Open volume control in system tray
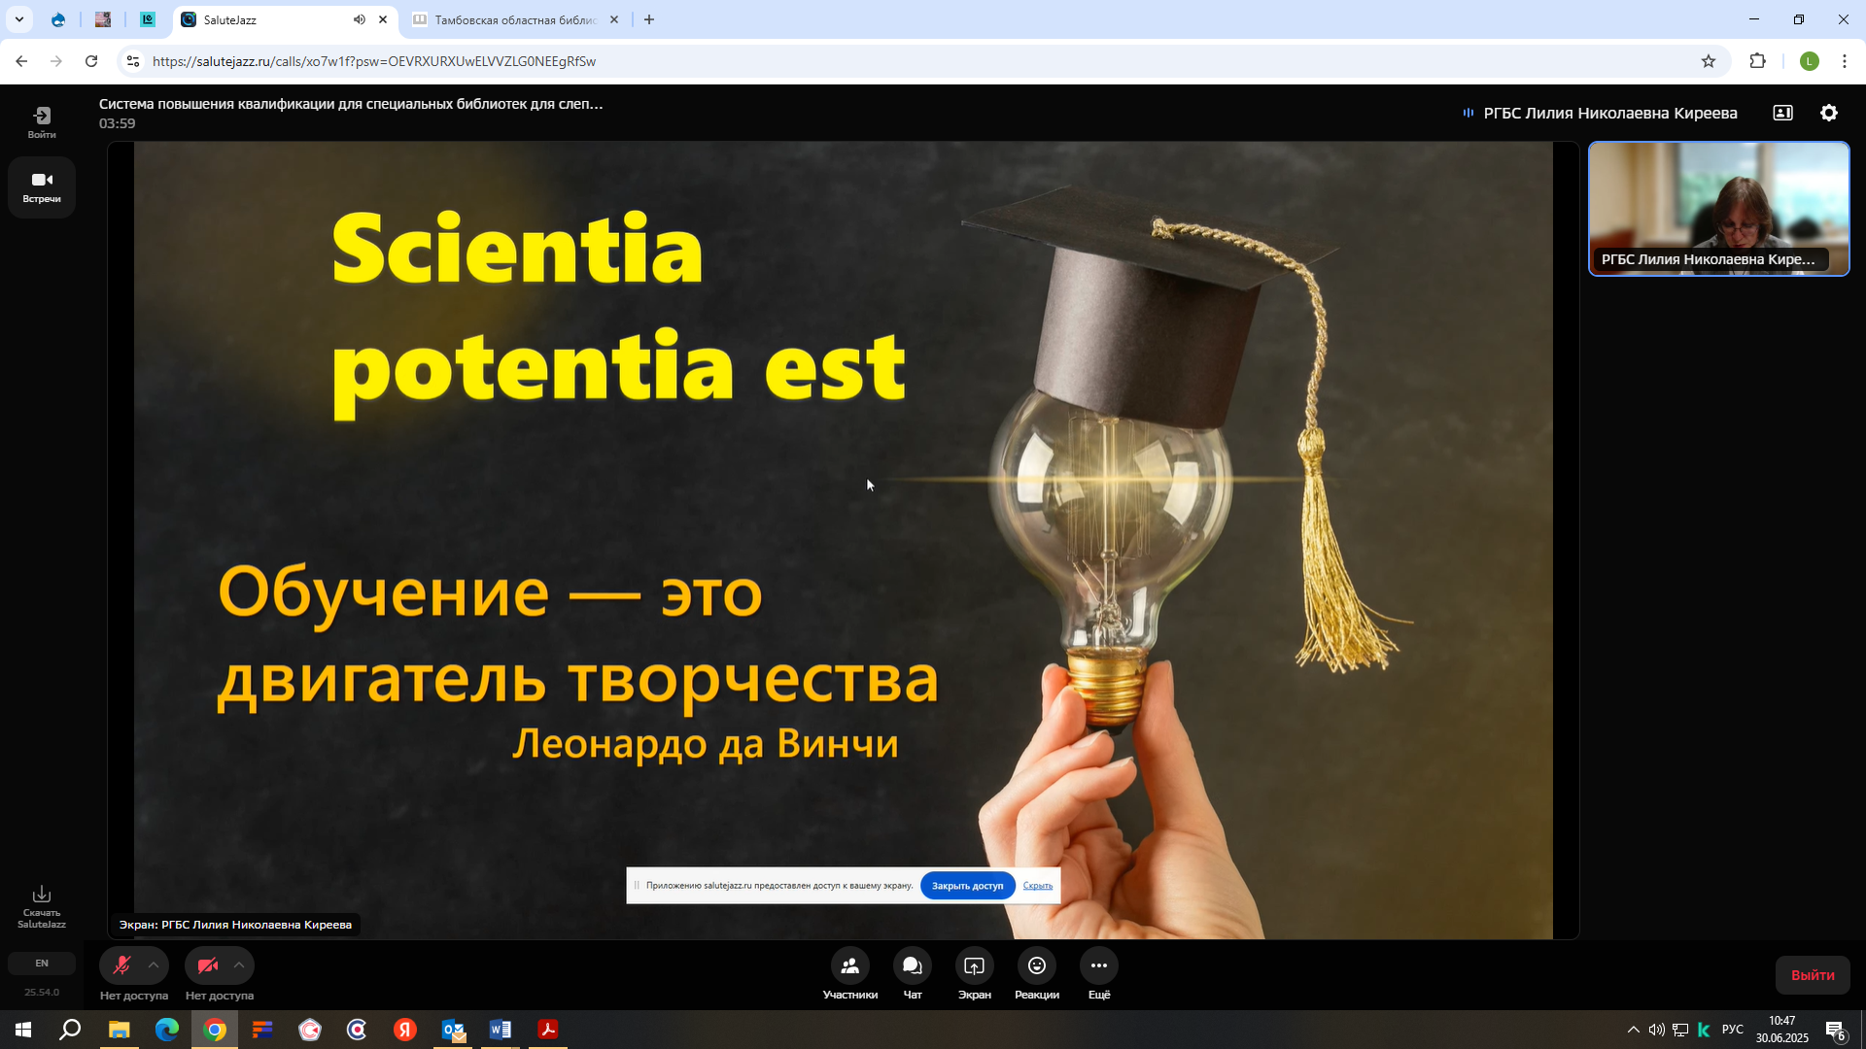Viewport: 1866px width, 1049px height. click(1656, 1030)
